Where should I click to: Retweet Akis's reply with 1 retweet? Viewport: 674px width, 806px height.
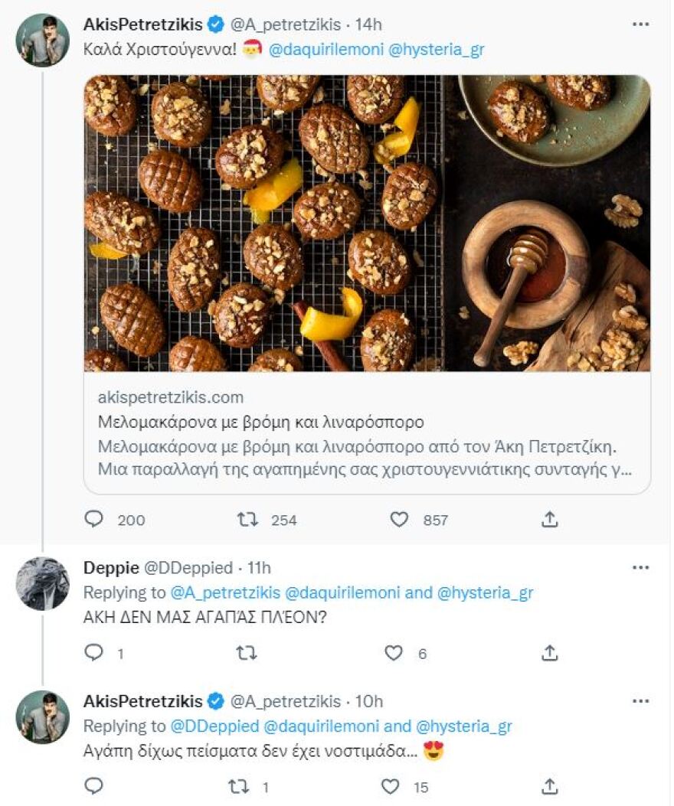(240, 786)
